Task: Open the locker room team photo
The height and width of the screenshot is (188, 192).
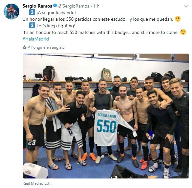Action: coord(106,116)
